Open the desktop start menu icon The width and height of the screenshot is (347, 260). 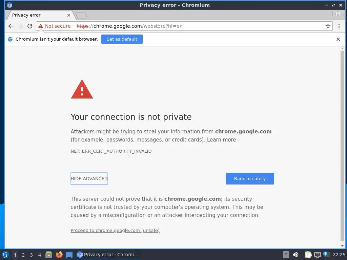pyautogui.click(x=5, y=255)
